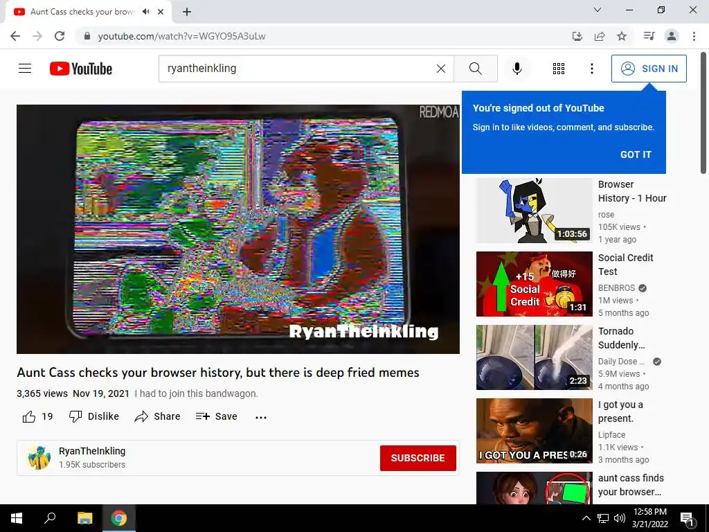The image size is (709, 532).
Task: Close the Aunt Cass YouTube tab
Action: pos(161,12)
